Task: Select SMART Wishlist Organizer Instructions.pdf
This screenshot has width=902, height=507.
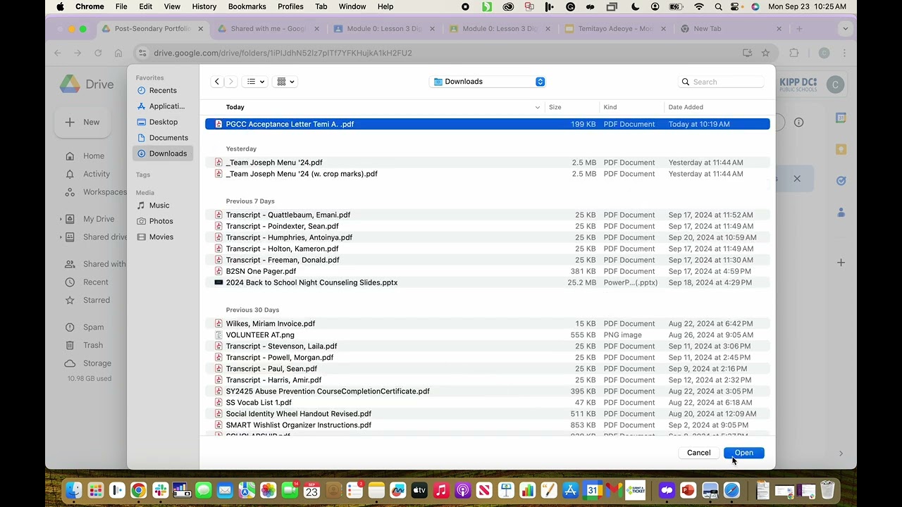Action: click(x=487, y=425)
